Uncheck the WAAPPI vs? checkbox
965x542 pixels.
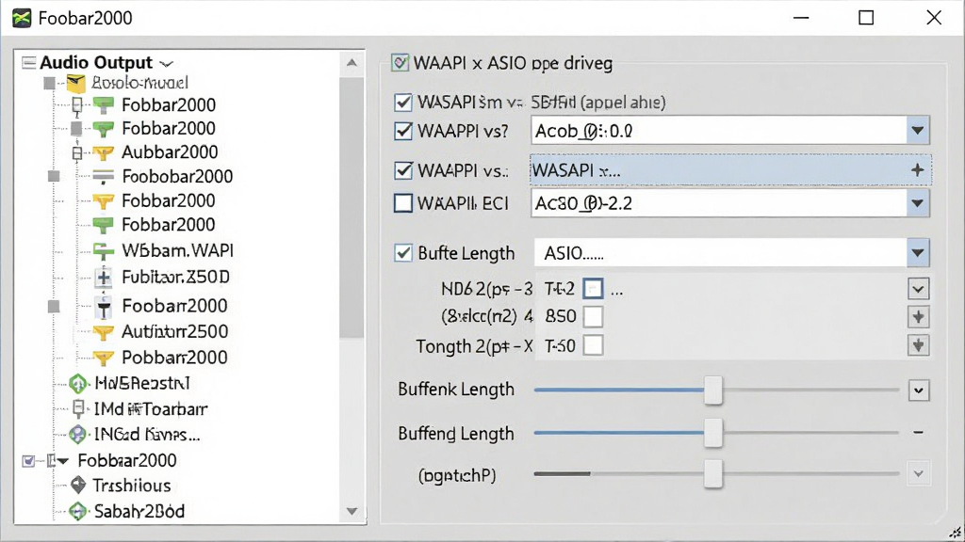403,131
